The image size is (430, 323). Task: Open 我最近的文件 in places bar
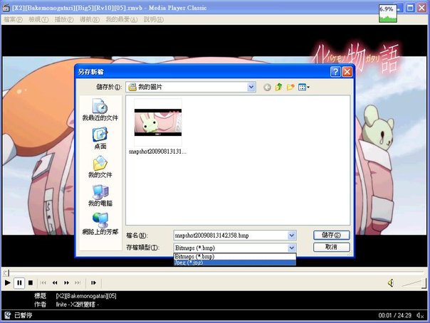click(x=100, y=110)
